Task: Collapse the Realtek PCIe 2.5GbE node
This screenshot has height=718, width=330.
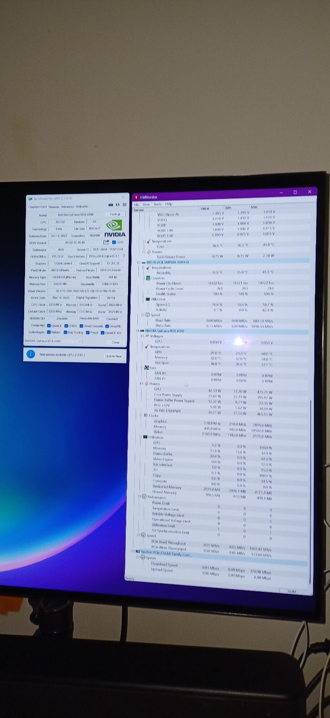Action: [133, 551]
